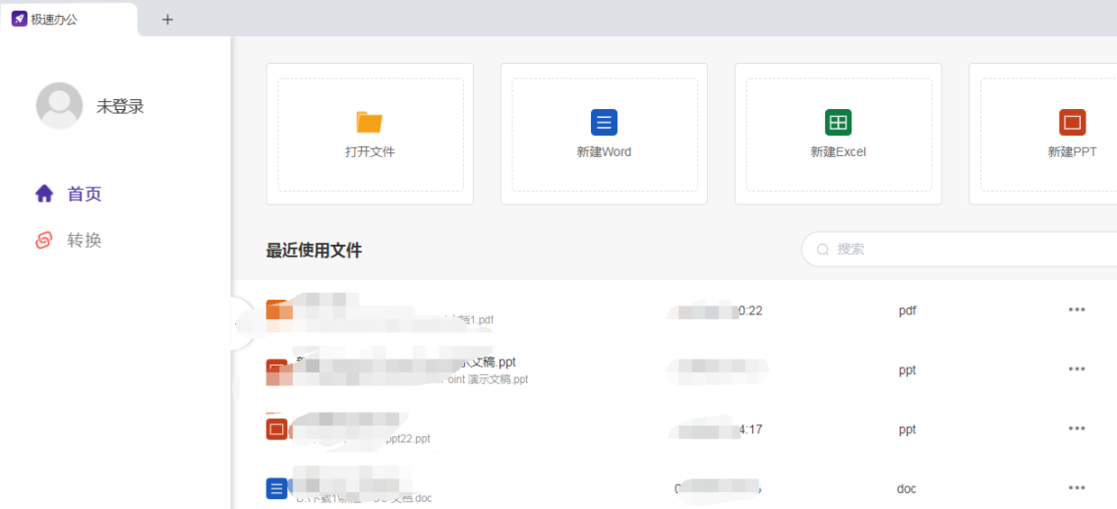Click the "ppt" type in 演示文稿.ppt row
This screenshot has width=1117, height=509.
click(x=907, y=370)
